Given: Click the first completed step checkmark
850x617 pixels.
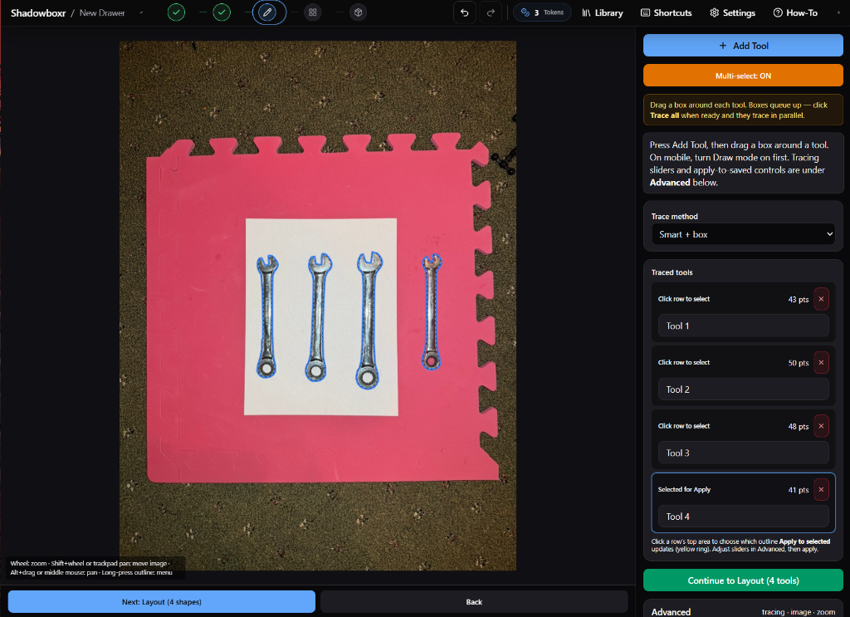Looking at the screenshot, I should coord(176,12).
